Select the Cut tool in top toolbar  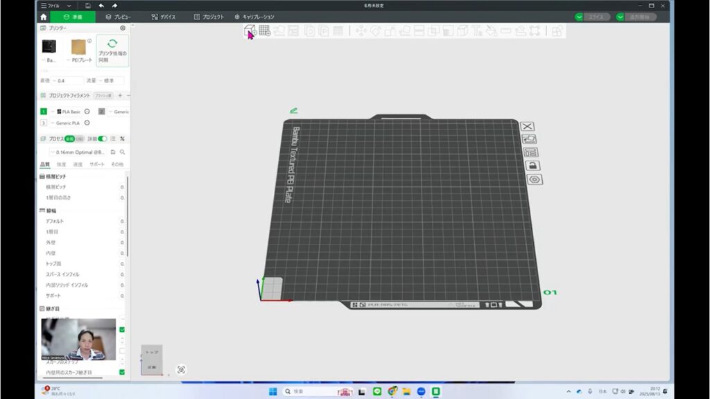(x=419, y=30)
